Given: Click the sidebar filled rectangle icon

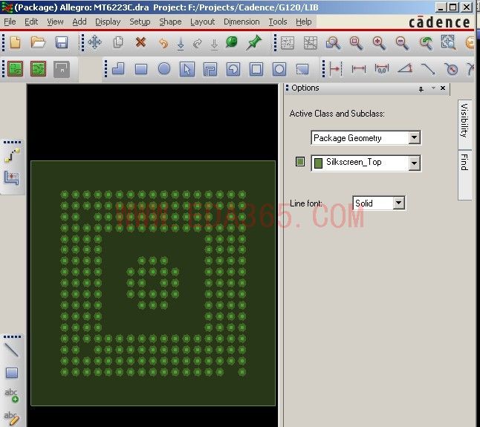Looking at the screenshot, I should pos(12,373).
